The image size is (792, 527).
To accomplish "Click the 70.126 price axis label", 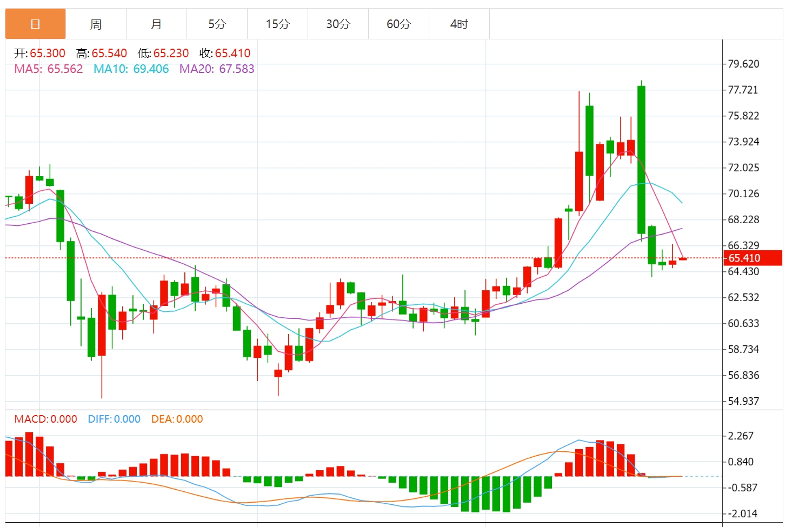I will click(743, 194).
